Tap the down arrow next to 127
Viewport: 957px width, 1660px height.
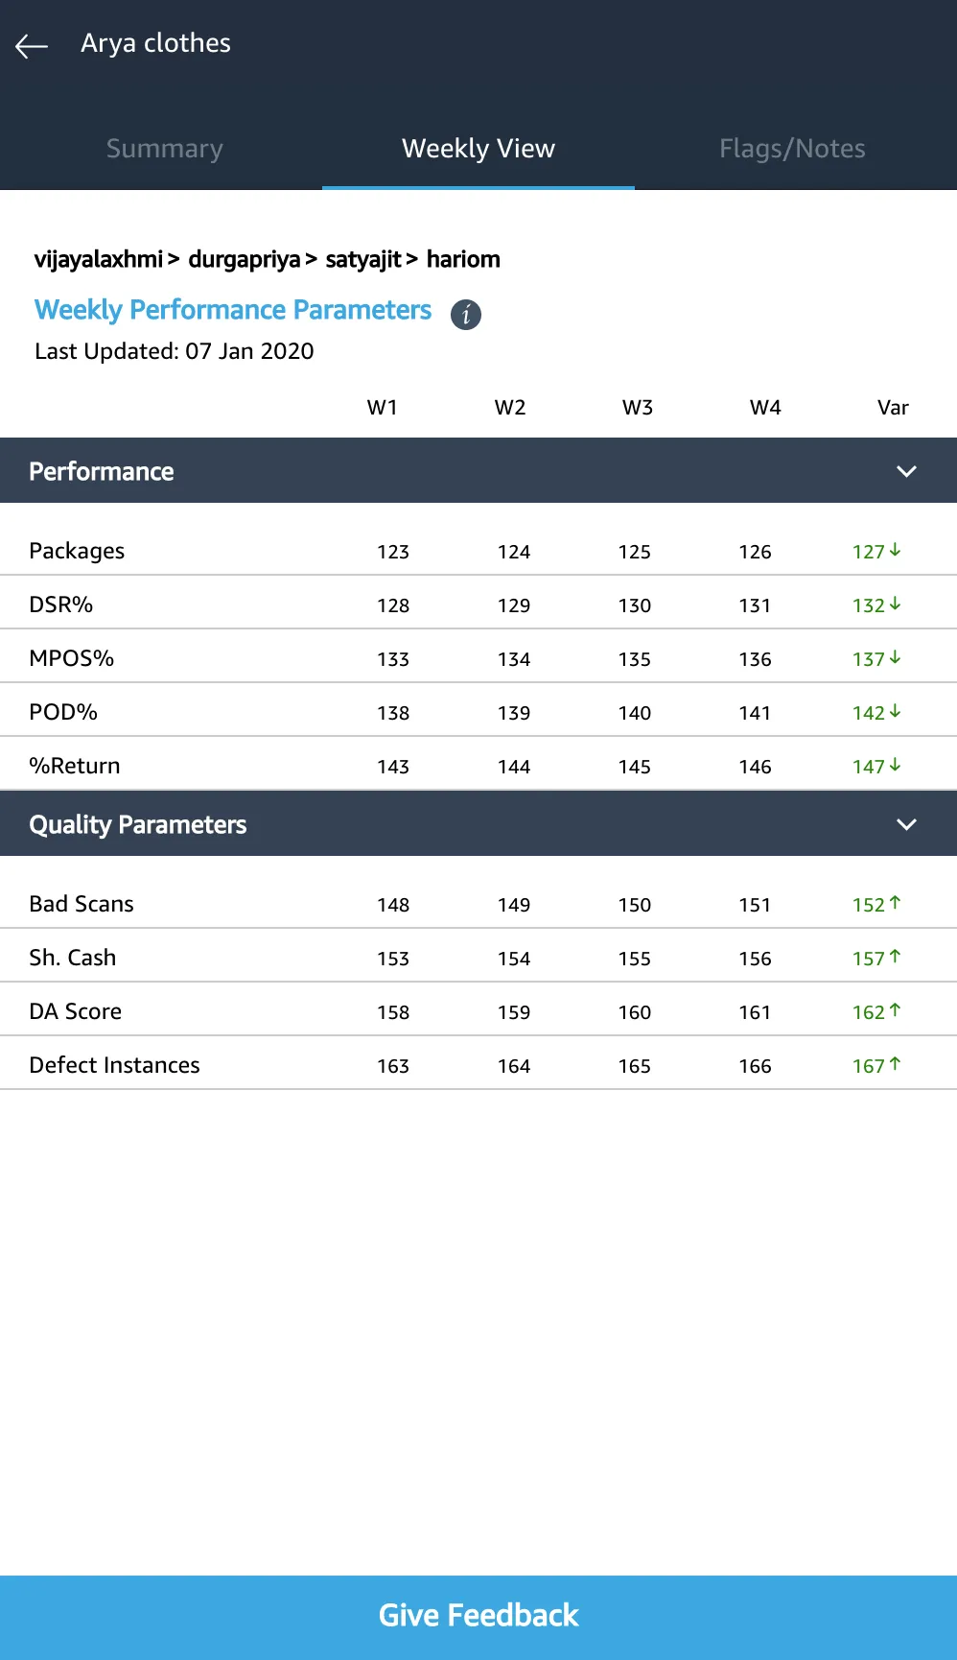[895, 550]
